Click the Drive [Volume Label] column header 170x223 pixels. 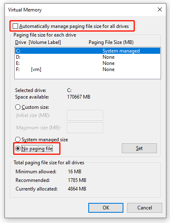(x=38, y=42)
